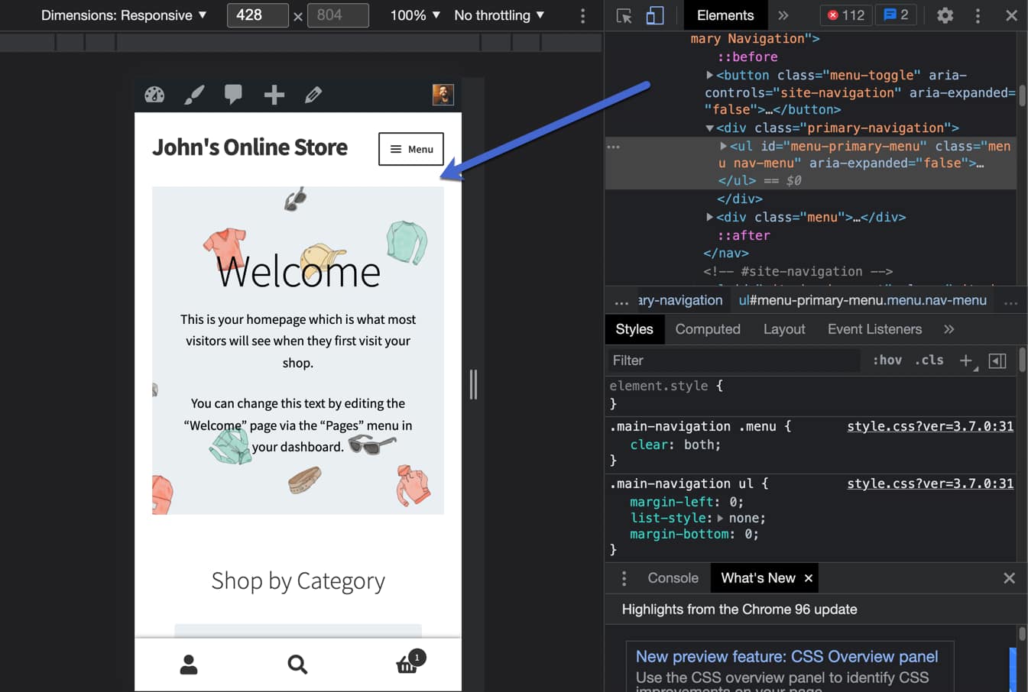Open the shopping cart icon with badge 1
This screenshot has width=1028, height=692.
click(x=407, y=665)
